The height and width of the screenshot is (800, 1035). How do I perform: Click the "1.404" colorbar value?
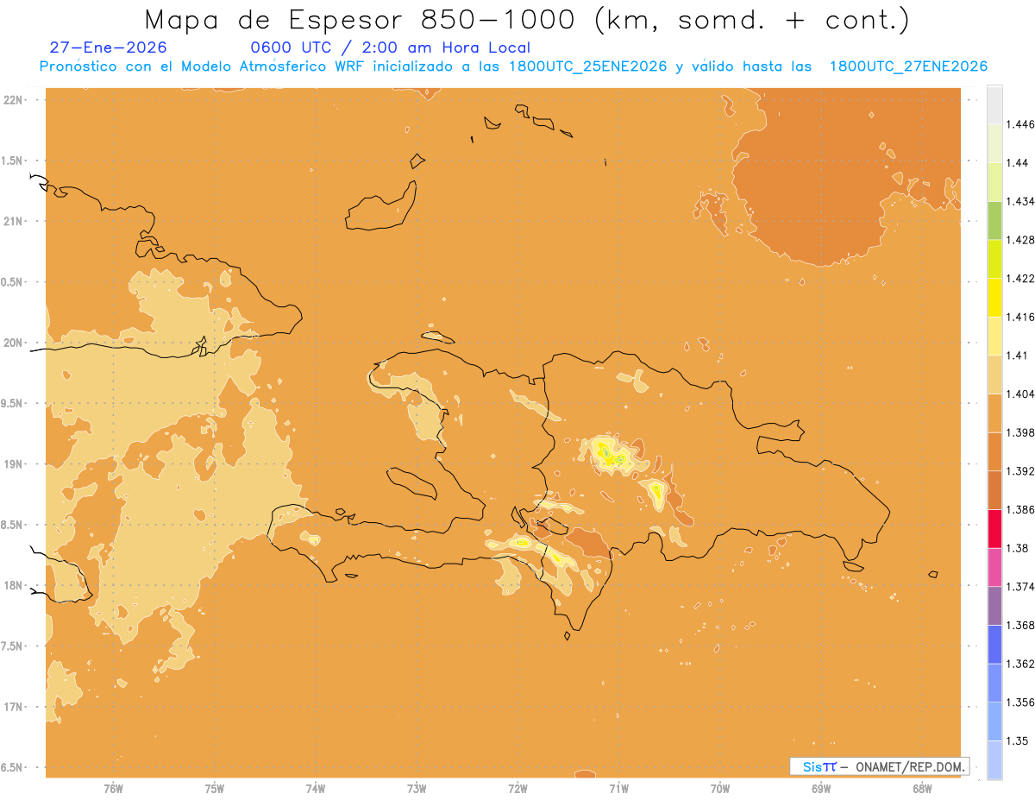point(1020,394)
